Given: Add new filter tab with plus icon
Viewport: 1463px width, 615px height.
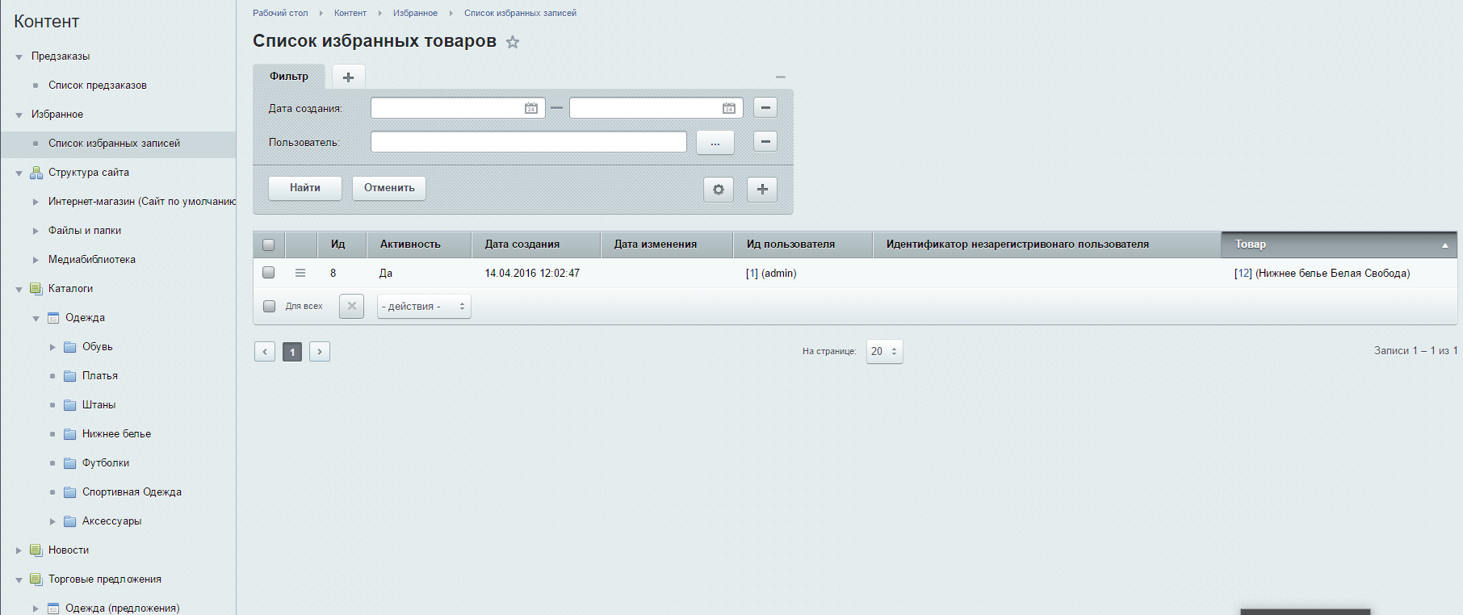Looking at the screenshot, I should 348,77.
